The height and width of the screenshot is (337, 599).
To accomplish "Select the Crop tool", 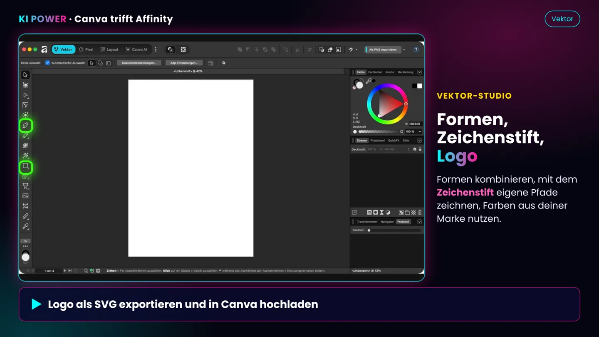I will tap(25, 206).
